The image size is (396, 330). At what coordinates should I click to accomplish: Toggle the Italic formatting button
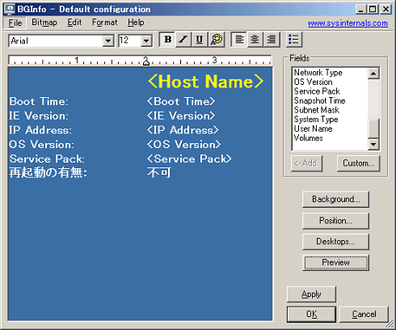(183, 40)
